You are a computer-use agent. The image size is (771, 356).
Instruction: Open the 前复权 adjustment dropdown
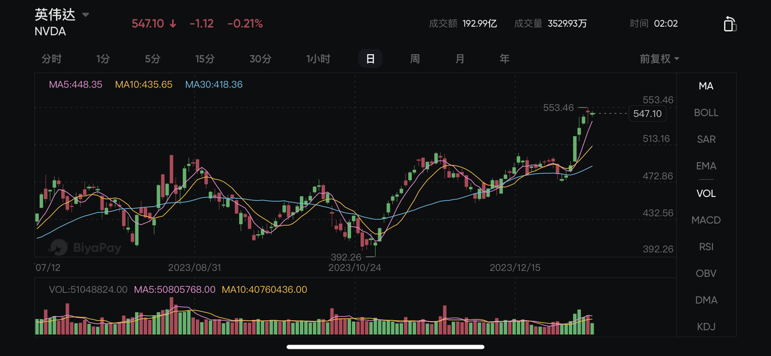[659, 59]
